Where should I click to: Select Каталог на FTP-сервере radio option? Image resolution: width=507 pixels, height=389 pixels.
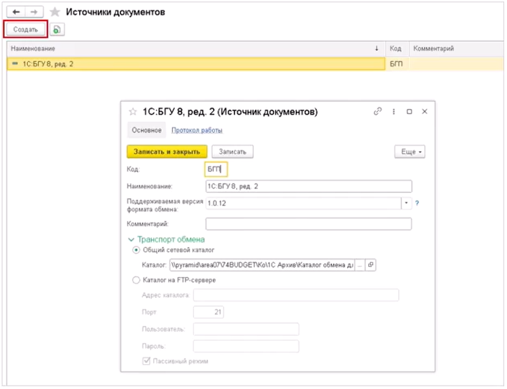[135, 280]
